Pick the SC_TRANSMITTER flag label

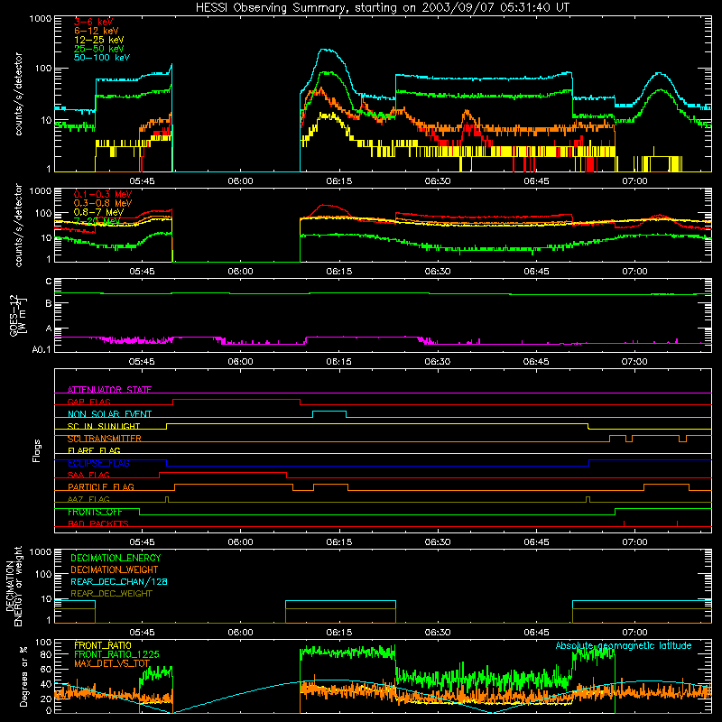105,439
